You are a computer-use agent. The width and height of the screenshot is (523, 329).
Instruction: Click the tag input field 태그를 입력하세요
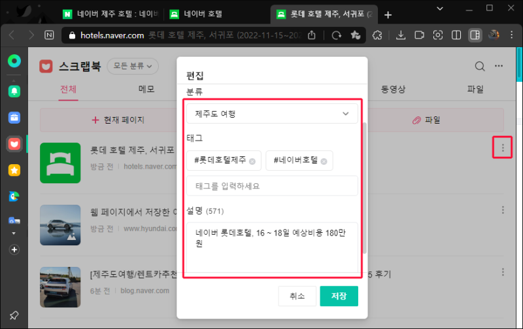(272, 186)
